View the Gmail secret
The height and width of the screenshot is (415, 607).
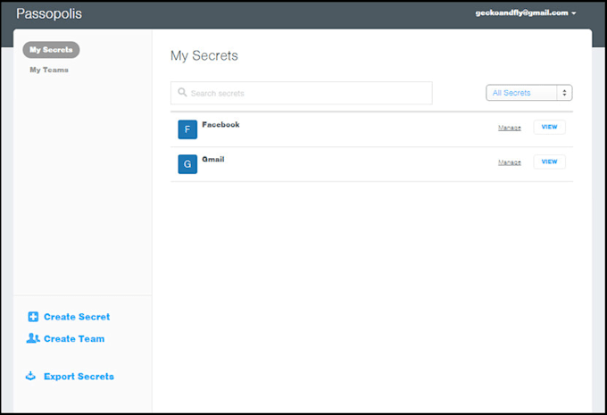tap(549, 162)
